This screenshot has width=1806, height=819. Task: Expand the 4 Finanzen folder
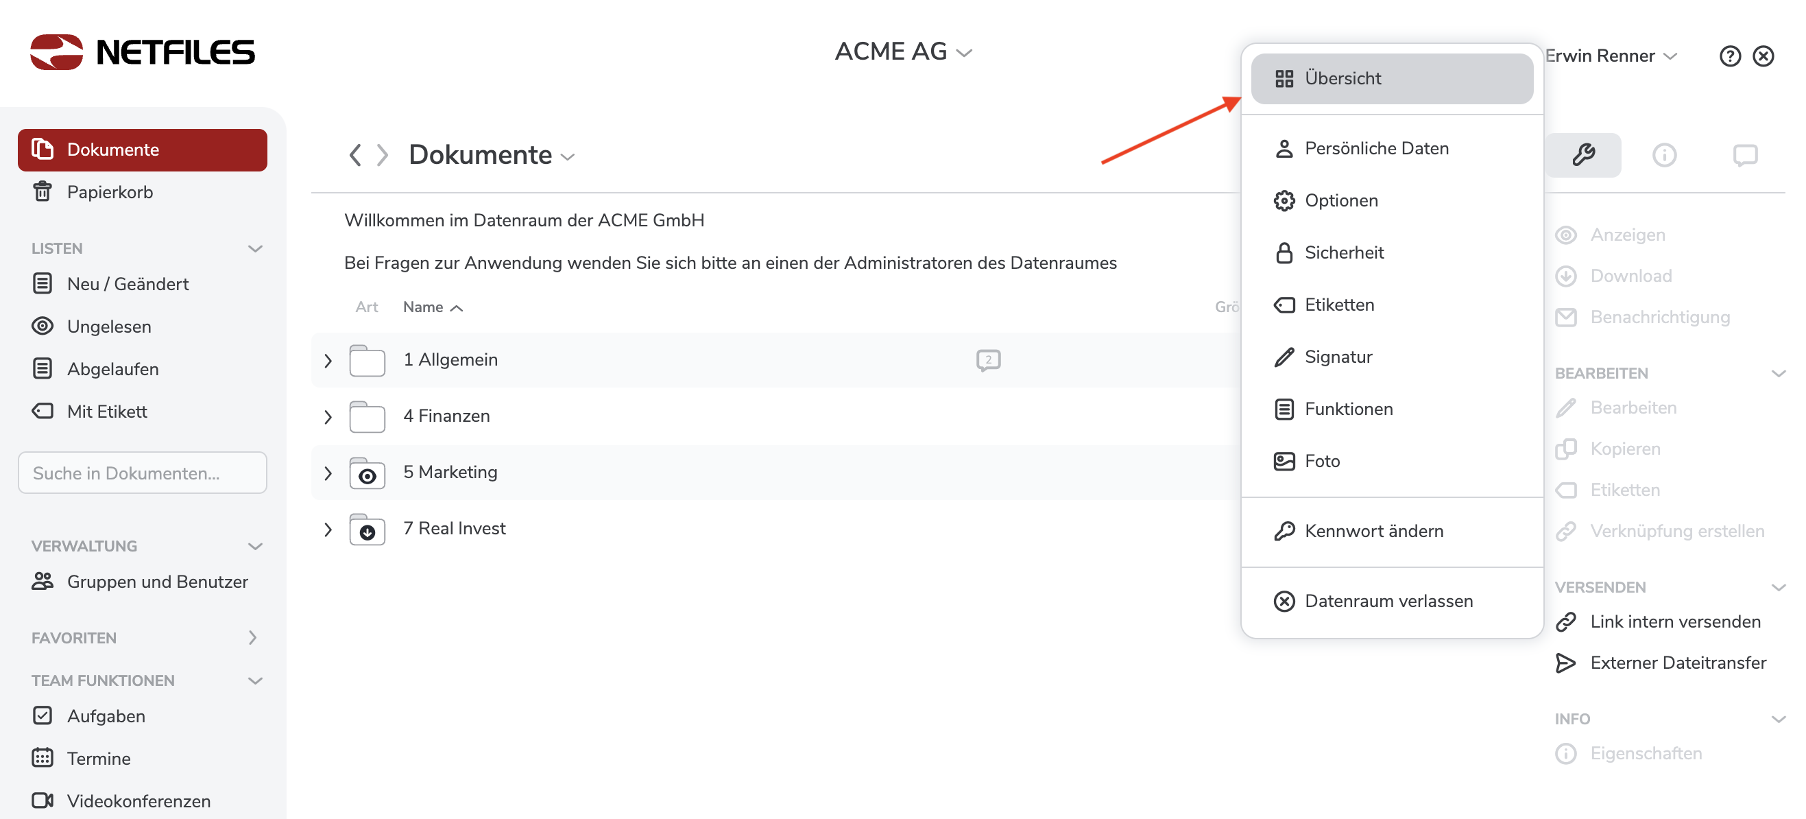click(x=328, y=417)
